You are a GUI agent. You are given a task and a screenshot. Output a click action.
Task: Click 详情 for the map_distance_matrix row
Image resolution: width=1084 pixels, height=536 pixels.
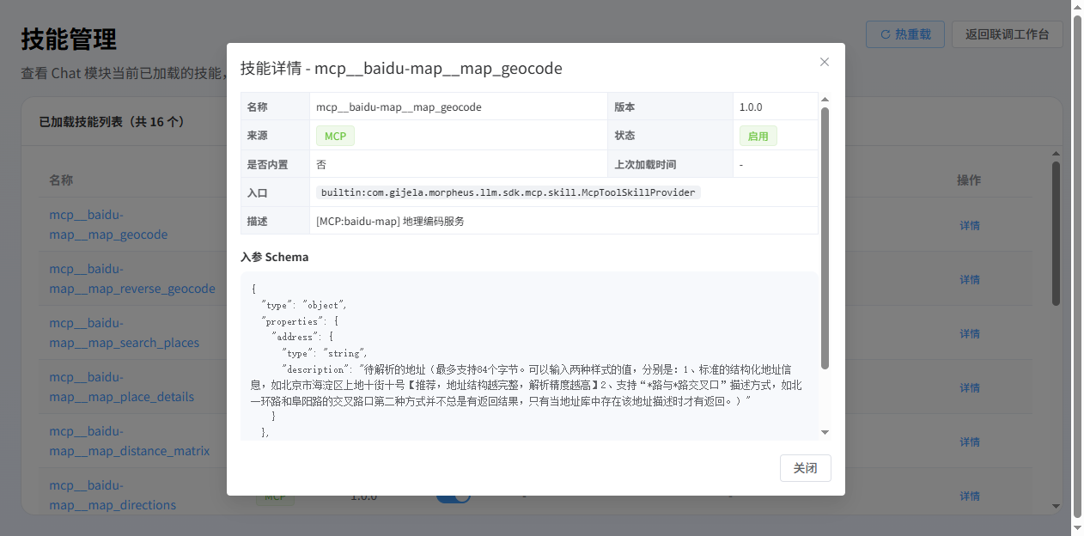[970, 442]
